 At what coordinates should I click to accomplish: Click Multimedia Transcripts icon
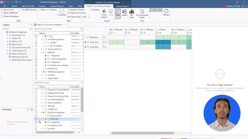10,60
